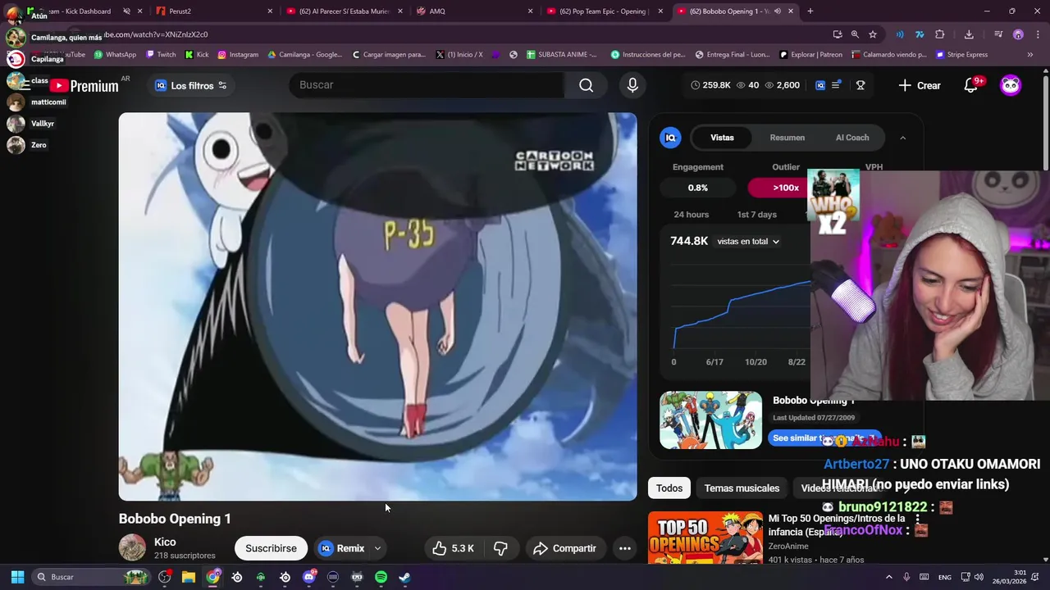1050x590 pixels.
Task: Play or pause the Bobobo video player
Action: coord(377,306)
